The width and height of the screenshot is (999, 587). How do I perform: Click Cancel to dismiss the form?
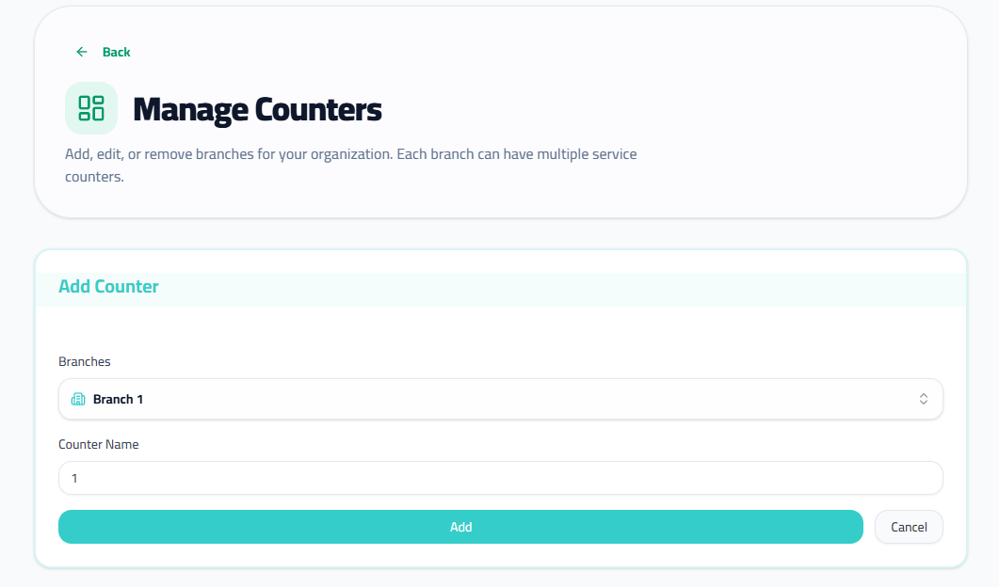point(909,527)
